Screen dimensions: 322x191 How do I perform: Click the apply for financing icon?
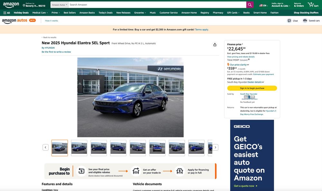(179, 171)
